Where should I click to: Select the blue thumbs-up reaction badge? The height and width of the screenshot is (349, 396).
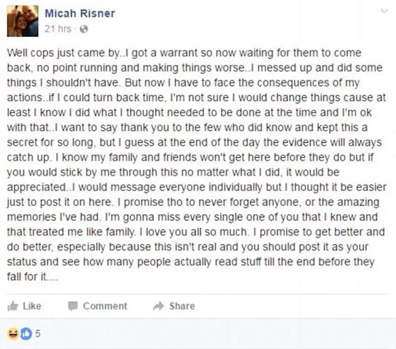click(x=26, y=333)
